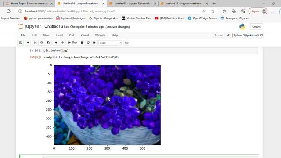This screenshot has width=281, height=158.
Task: Open Sign in - Google Accounts bookmark
Action: [x=104, y=18]
